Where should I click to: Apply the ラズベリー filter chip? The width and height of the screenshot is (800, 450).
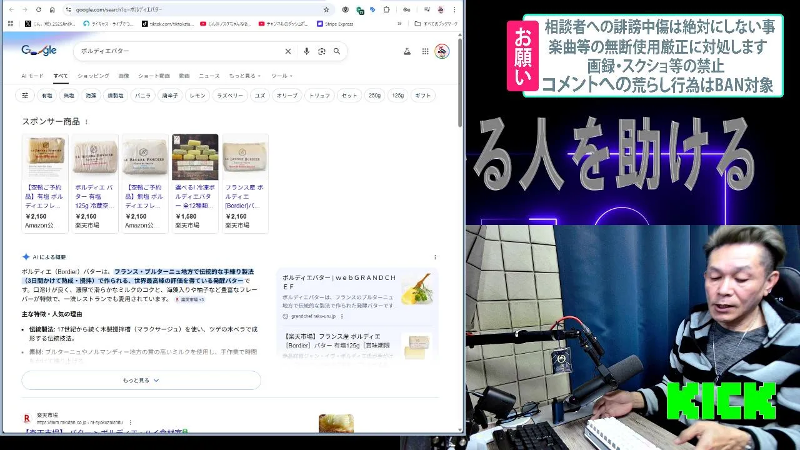tap(230, 96)
